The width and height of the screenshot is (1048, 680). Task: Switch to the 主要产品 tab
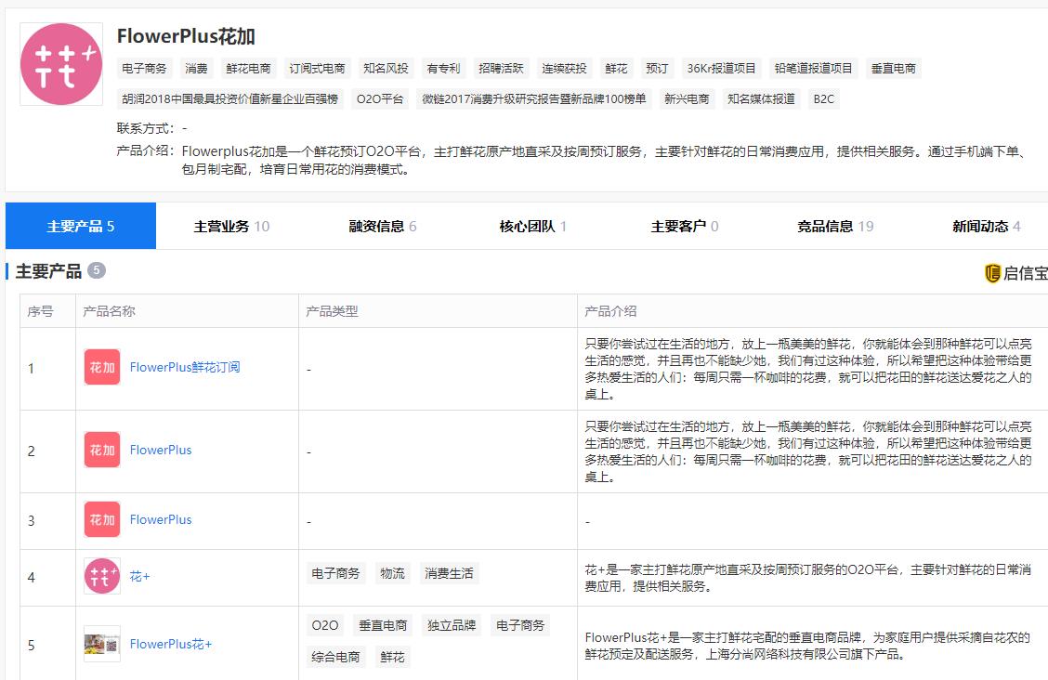81,226
